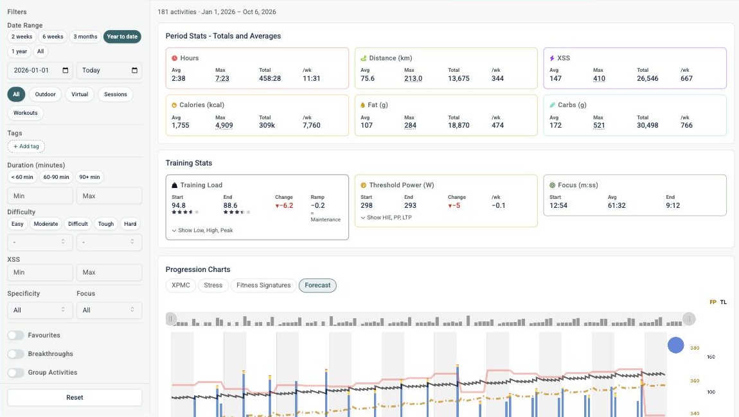Click the XSS Min input field
The image size is (739, 417).
[x=40, y=273]
